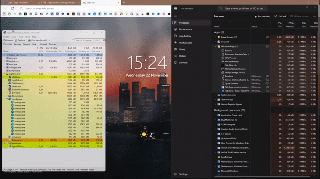Expand Brave Browser (11) group in Task Manager

[215, 37]
